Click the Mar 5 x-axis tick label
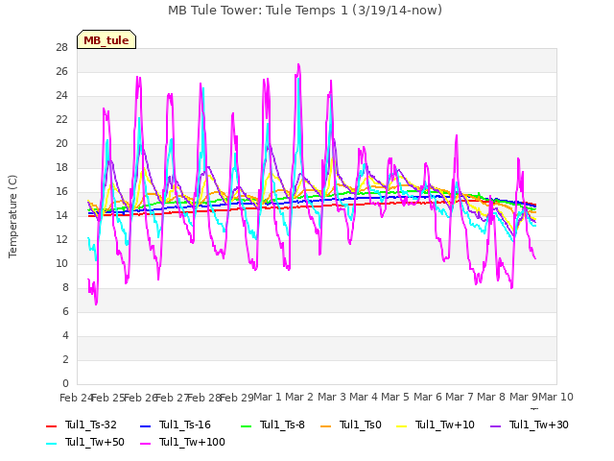The width and height of the screenshot is (614, 461). [x=395, y=397]
